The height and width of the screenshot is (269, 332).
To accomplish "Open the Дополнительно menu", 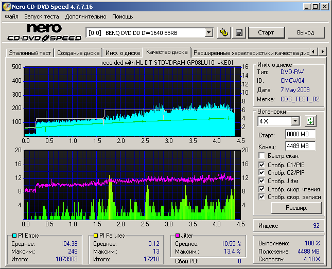I will point(85,16).
